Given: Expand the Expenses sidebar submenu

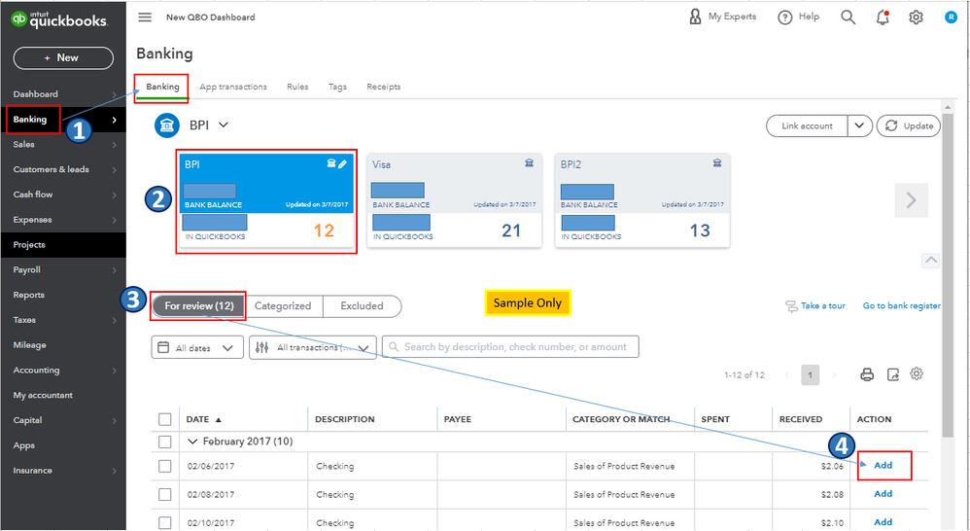Looking at the screenshot, I should tap(115, 221).
